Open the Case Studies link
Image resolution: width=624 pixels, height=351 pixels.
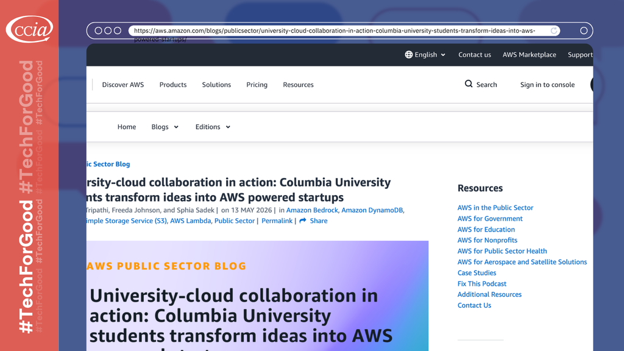(x=477, y=272)
